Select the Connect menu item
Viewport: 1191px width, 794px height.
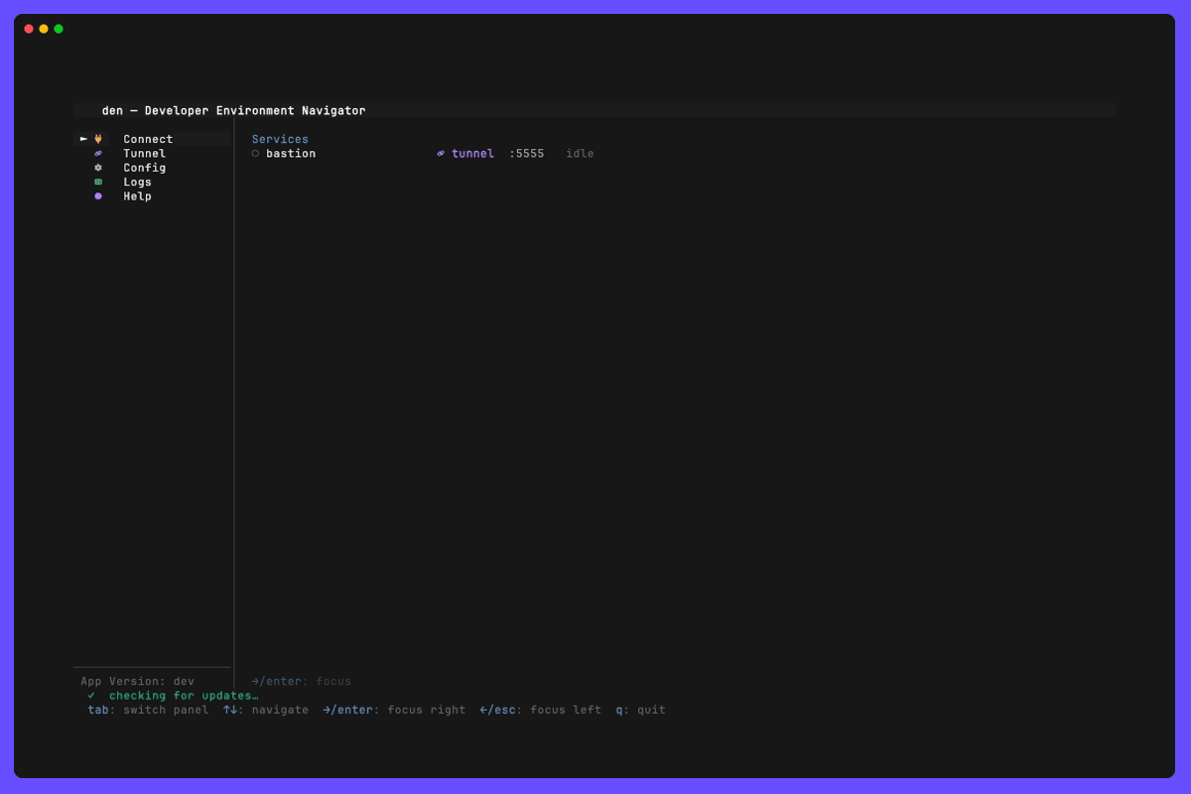pos(148,139)
